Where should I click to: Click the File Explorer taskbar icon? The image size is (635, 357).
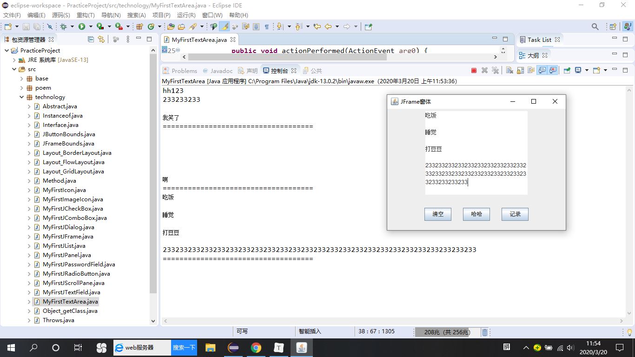211,347
